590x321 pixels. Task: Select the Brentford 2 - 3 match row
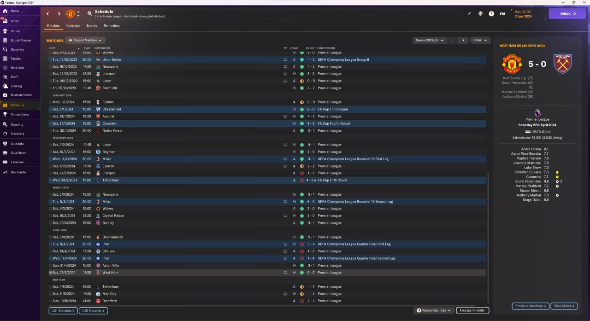coord(267,301)
